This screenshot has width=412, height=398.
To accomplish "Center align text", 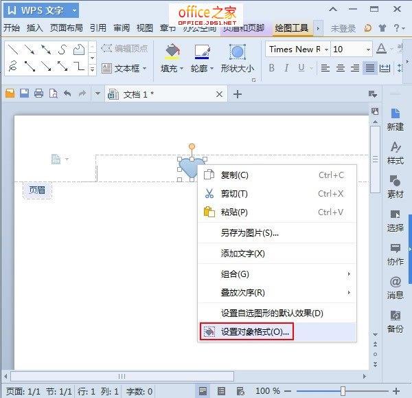I will coord(341,68).
